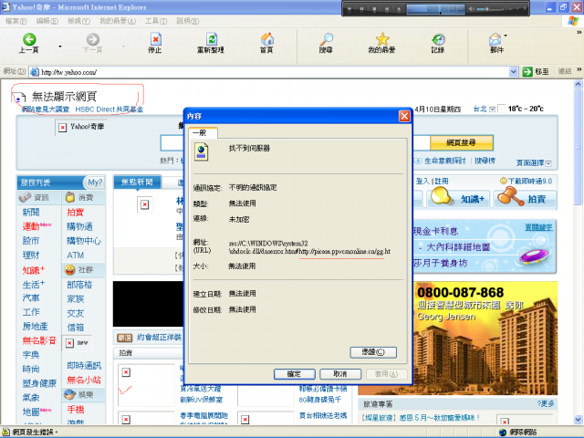Click the 下一頁 forward arrow icon
Image resolution: width=584 pixels, height=438 pixels.
pyautogui.click(x=93, y=39)
